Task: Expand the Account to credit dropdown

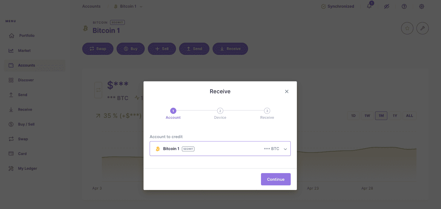Action: pyautogui.click(x=285, y=149)
